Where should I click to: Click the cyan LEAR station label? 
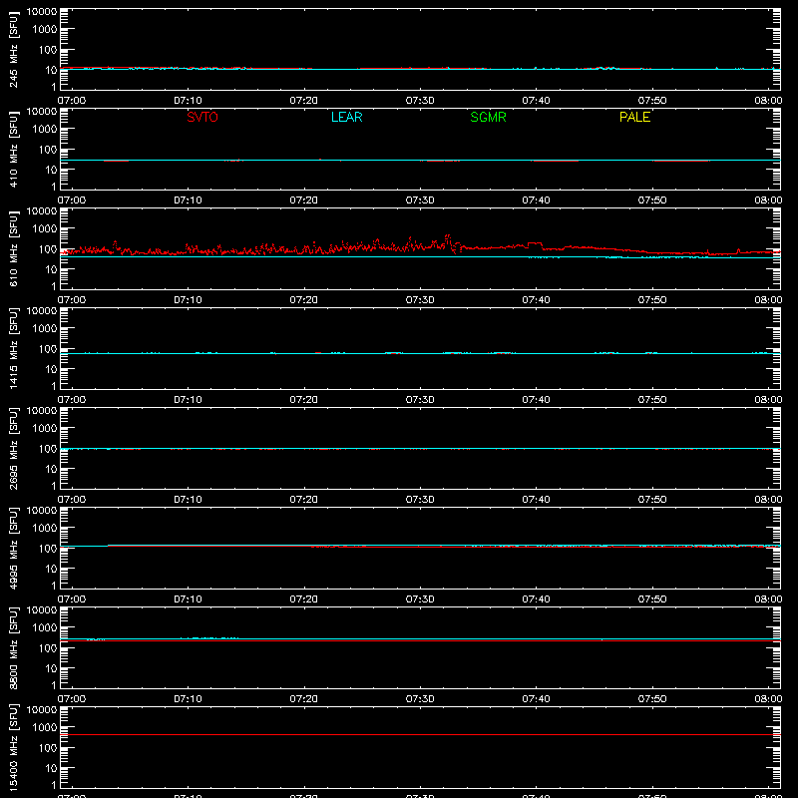346,117
